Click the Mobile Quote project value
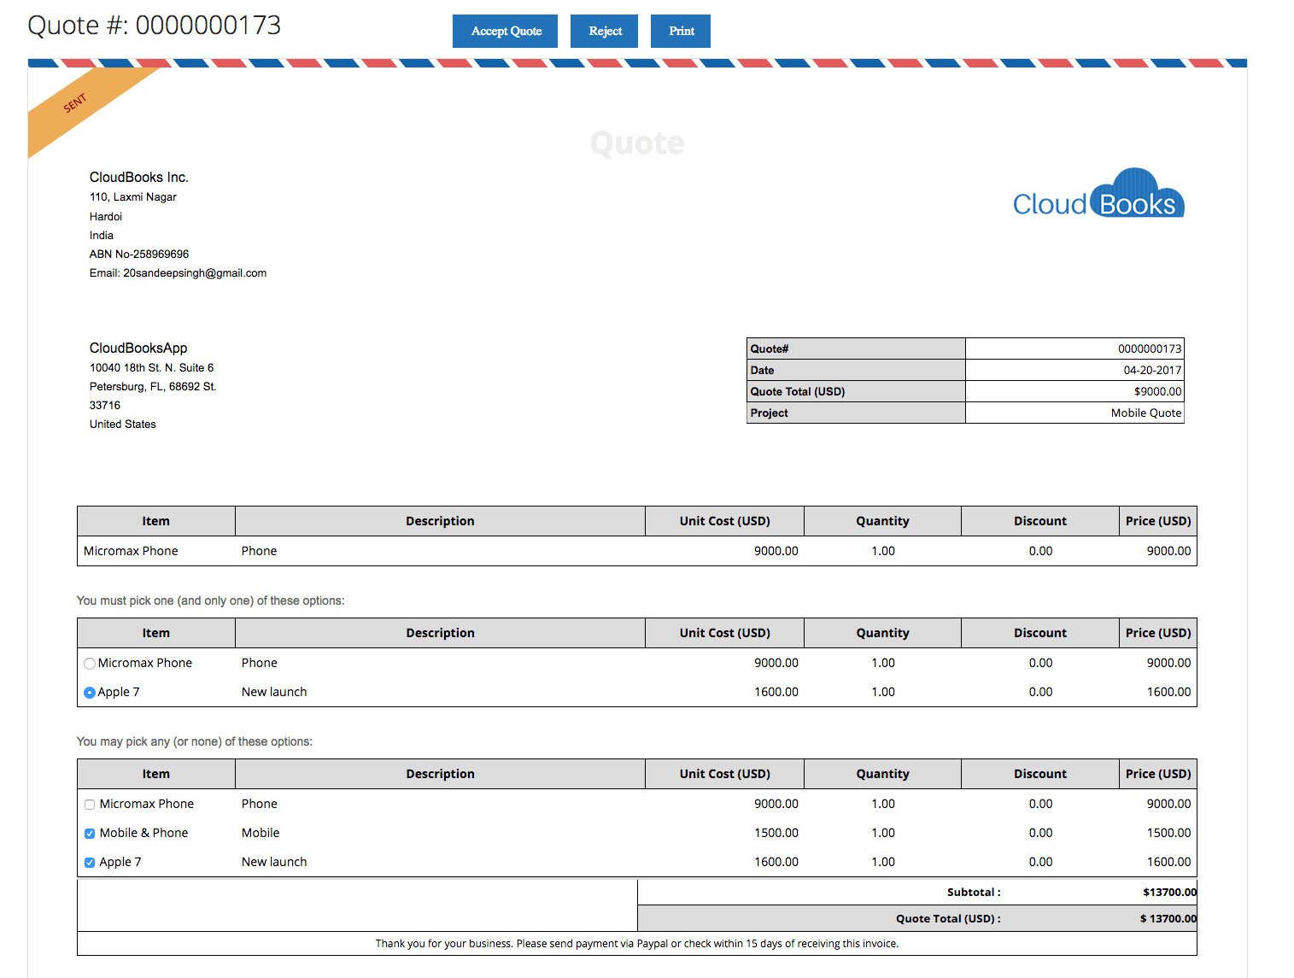Image resolution: width=1294 pixels, height=978 pixels. tap(1145, 413)
